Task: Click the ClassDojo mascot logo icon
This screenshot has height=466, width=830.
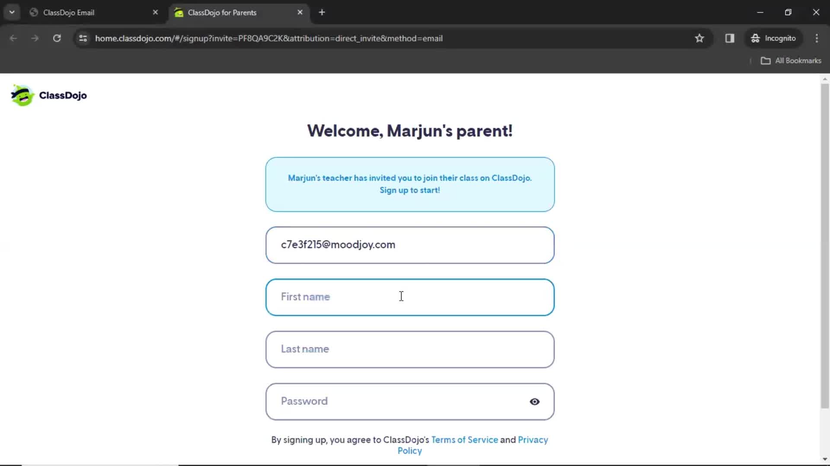Action: click(22, 95)
